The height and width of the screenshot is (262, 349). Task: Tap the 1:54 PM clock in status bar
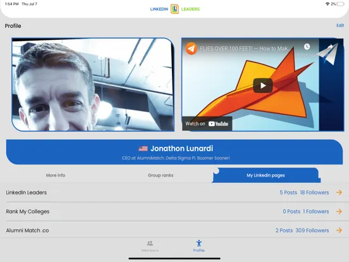[x=12, y=4]
